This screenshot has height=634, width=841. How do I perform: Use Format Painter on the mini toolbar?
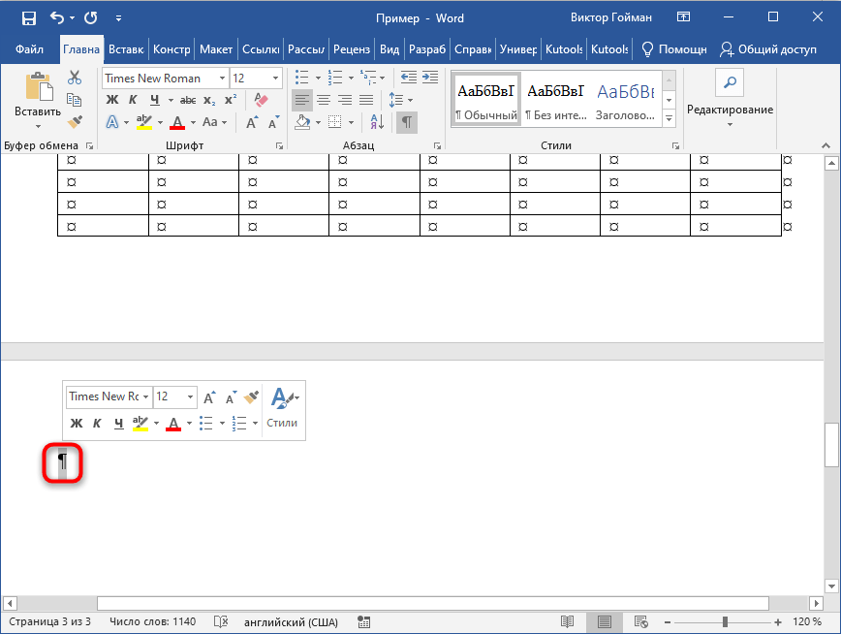click(251, 397)
